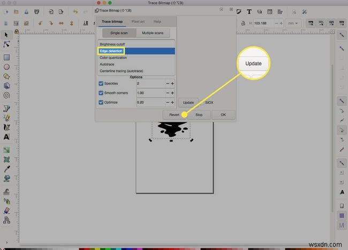Choose Brightness cutoff mode
The image size is (348, 250).
(x=137, y=44)
